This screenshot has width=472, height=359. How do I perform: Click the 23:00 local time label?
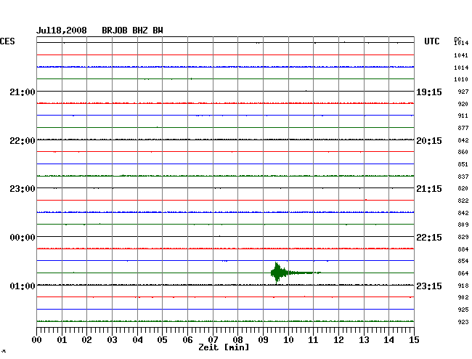23,189
